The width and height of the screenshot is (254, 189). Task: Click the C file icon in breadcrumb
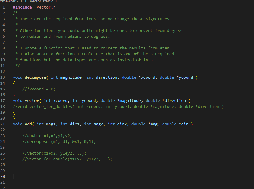(x=26, y=1)
